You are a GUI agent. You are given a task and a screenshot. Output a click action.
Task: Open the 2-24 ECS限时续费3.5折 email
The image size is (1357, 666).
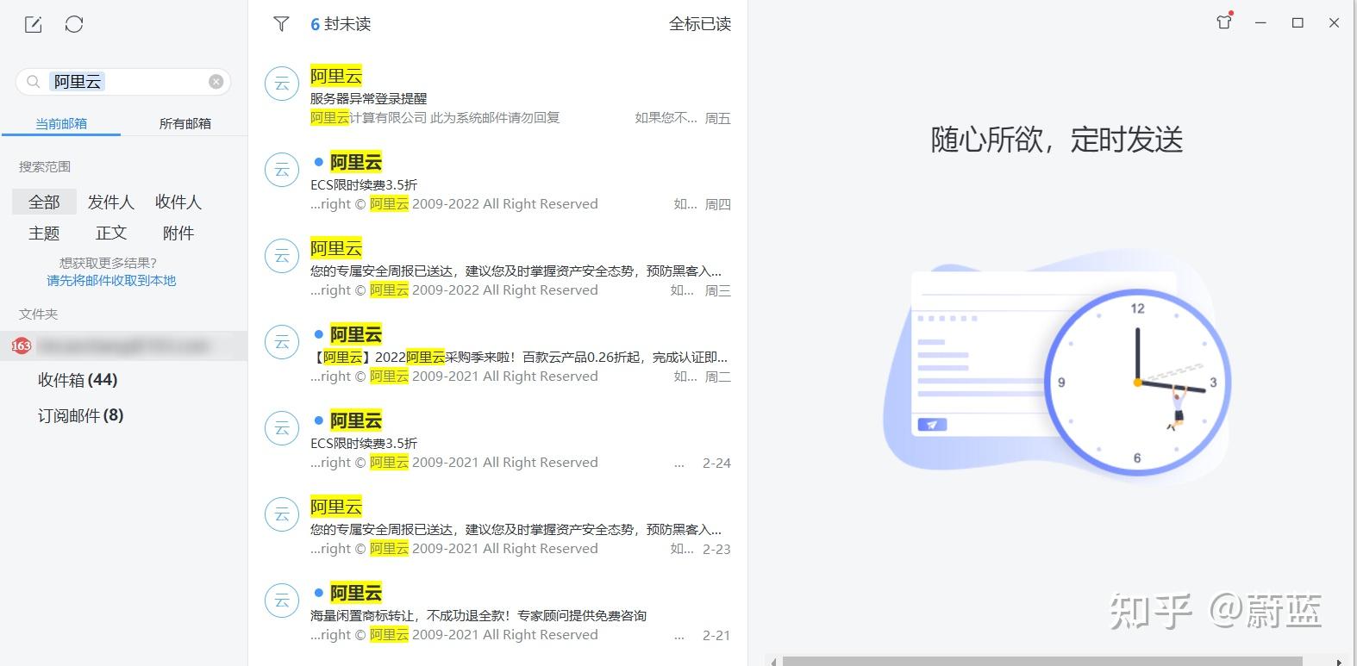(x=497, y=440)
